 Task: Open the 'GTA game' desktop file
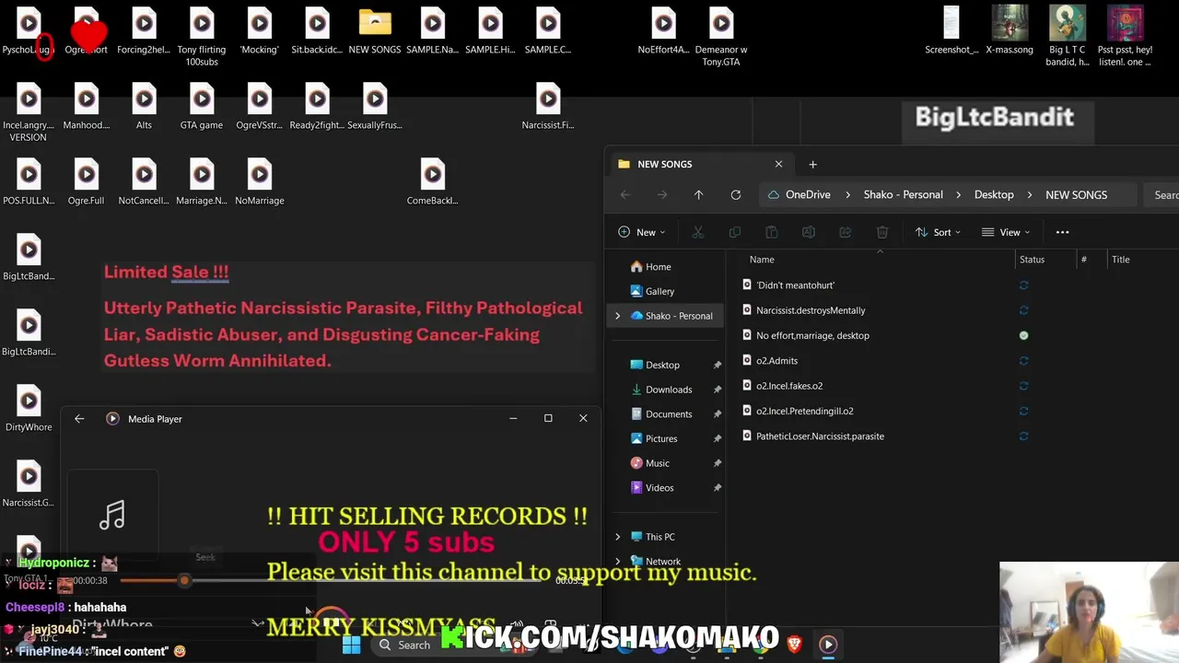(202, 108)
